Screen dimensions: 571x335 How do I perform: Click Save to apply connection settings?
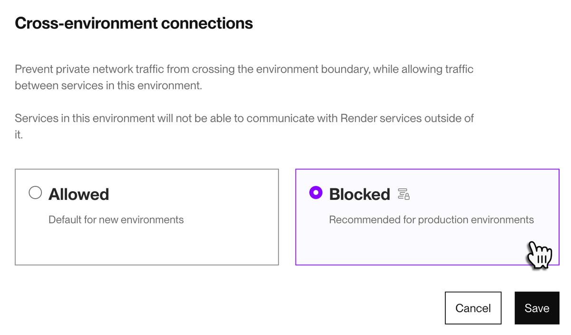coord(537,308)
